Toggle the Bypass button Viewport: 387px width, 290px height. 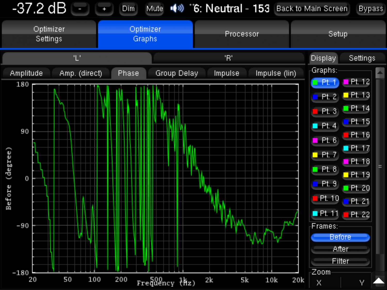[371, 9]
